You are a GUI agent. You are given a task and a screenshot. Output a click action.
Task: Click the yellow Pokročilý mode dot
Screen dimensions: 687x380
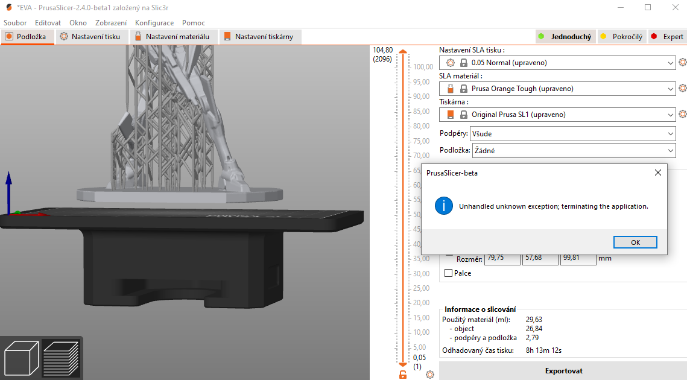[x=603, y=36]
